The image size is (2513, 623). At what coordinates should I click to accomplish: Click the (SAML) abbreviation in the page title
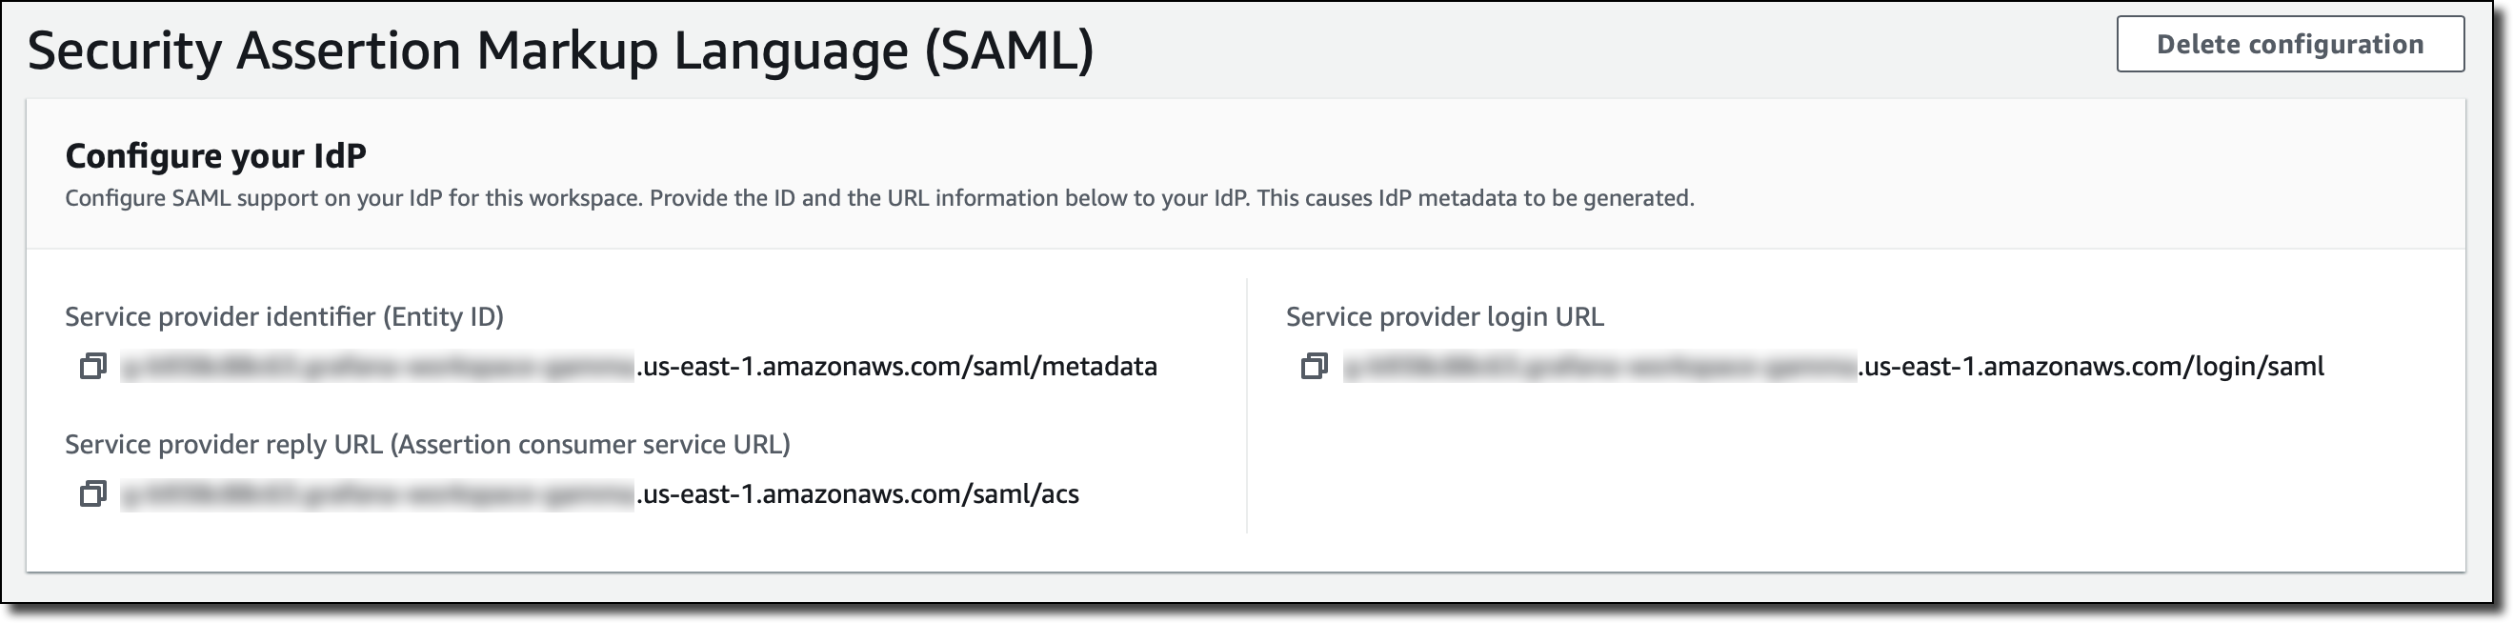point(1009,50)
